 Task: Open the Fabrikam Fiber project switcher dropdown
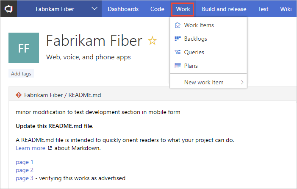94,9
